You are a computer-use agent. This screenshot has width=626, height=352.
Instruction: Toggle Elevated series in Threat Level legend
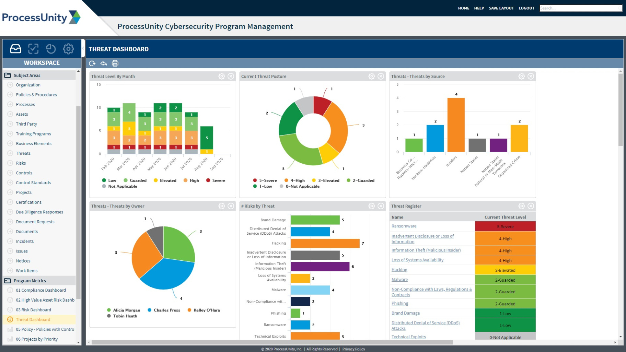(x=165, y=180)
